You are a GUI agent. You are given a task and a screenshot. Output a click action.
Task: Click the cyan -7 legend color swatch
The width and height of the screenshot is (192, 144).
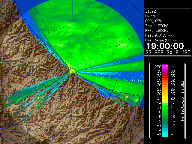tap(165, 134)
